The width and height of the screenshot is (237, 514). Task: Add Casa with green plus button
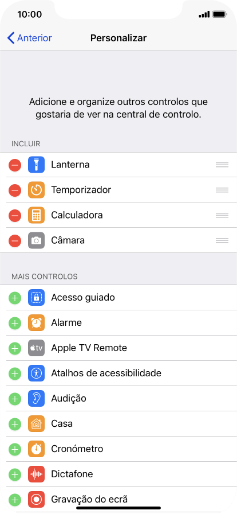coord(15,424)
